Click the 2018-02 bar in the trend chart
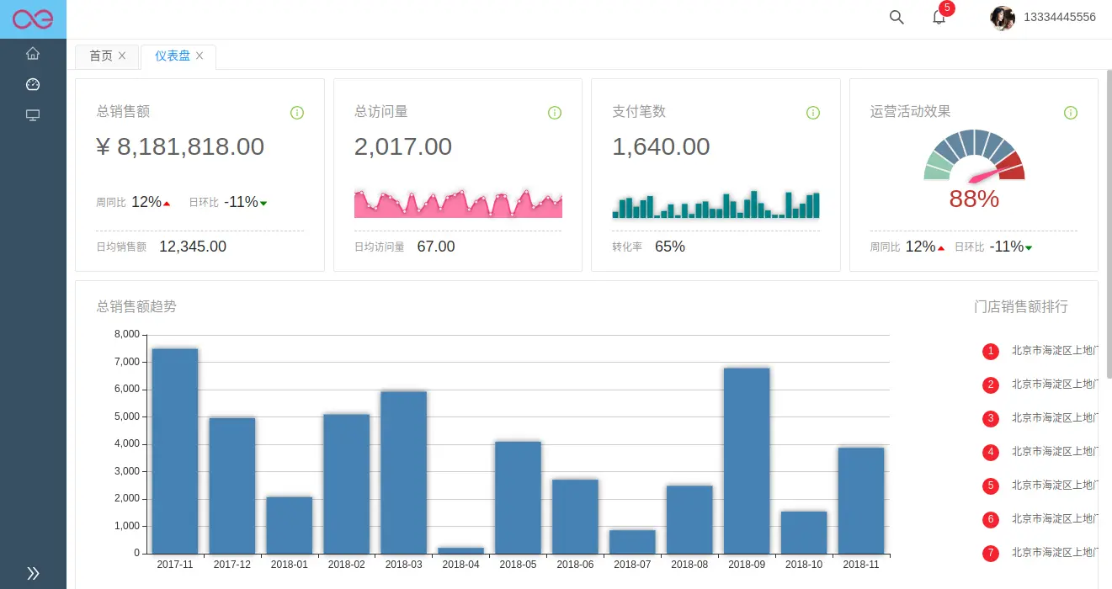1112x589 pixels. click(347, 484)
